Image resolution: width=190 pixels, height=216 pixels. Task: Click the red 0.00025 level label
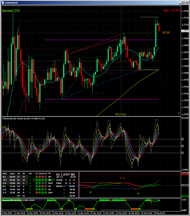point(185,174)
